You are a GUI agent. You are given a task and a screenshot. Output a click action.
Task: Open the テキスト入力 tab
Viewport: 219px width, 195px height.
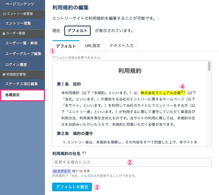coord(121,45)
